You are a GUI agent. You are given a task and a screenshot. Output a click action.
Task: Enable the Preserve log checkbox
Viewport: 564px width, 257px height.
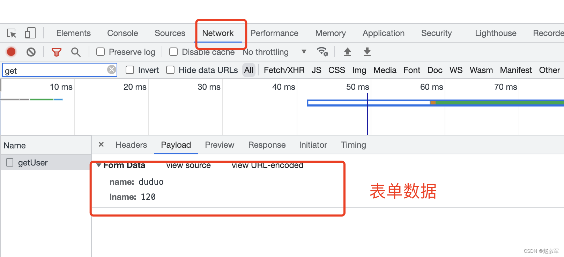101,52
